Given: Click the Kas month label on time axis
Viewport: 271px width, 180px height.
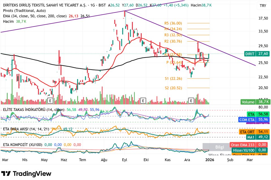Looking at the screenshot, I should click(168, 160).
